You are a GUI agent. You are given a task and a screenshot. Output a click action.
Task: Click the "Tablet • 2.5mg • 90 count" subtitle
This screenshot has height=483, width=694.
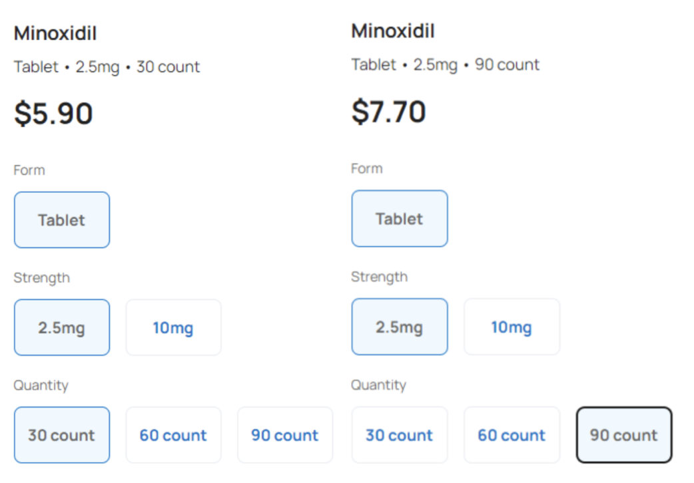(445, 65)
